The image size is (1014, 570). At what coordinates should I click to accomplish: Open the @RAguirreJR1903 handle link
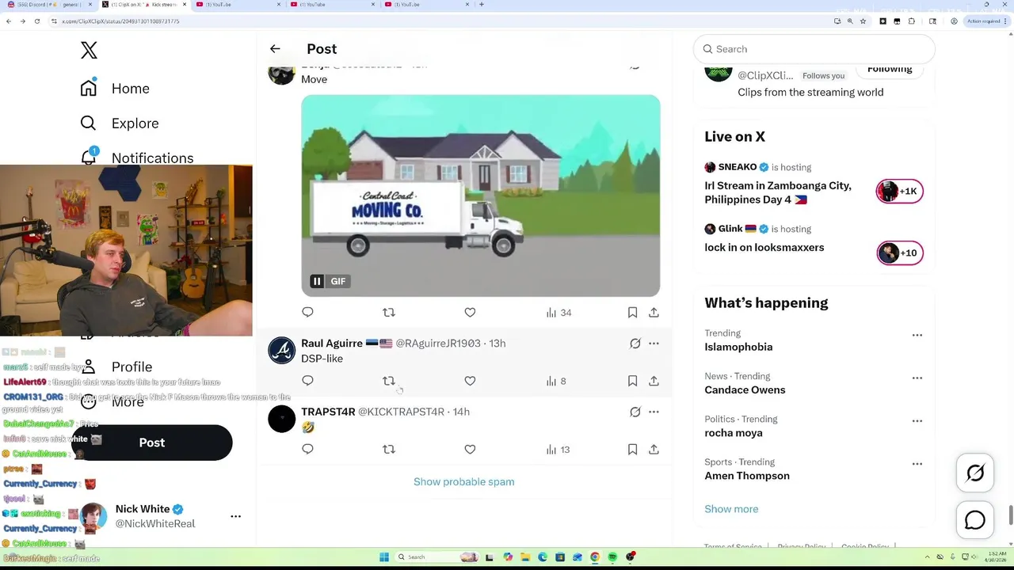tap(438, 344)
